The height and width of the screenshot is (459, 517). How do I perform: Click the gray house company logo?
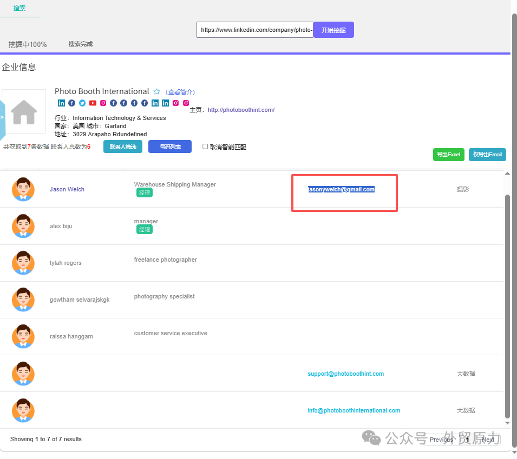pyautogui.click(x=24, y=111)
